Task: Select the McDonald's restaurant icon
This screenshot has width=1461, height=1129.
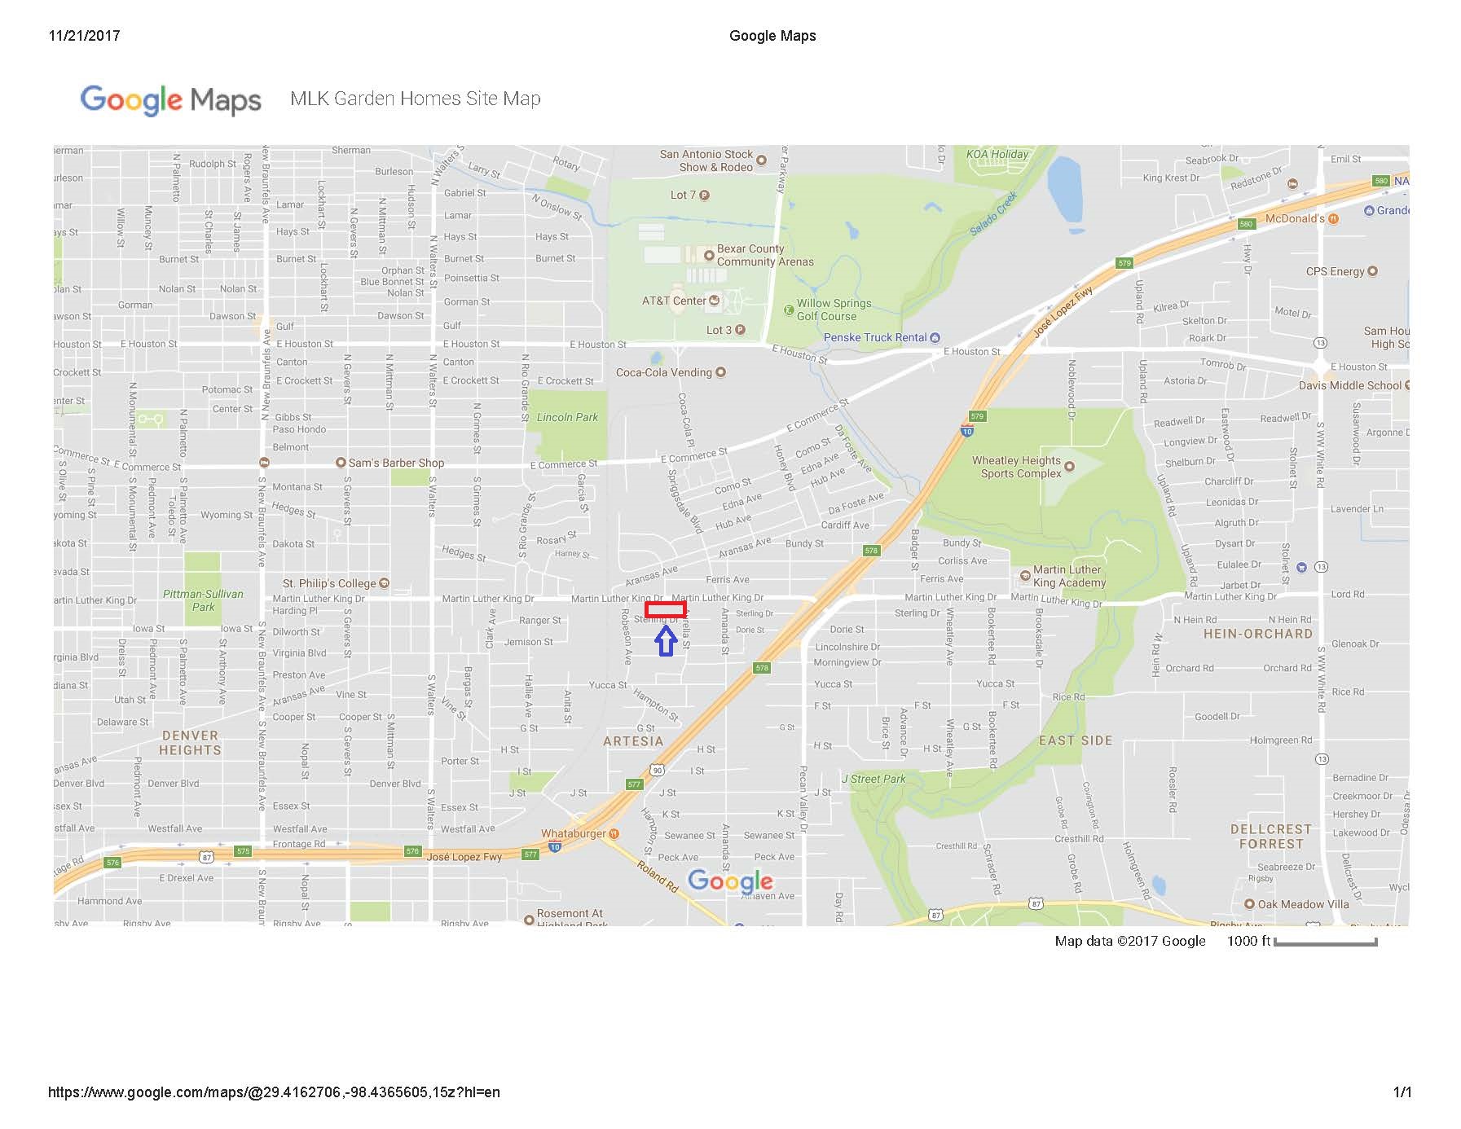Action: pos(1333,218)
